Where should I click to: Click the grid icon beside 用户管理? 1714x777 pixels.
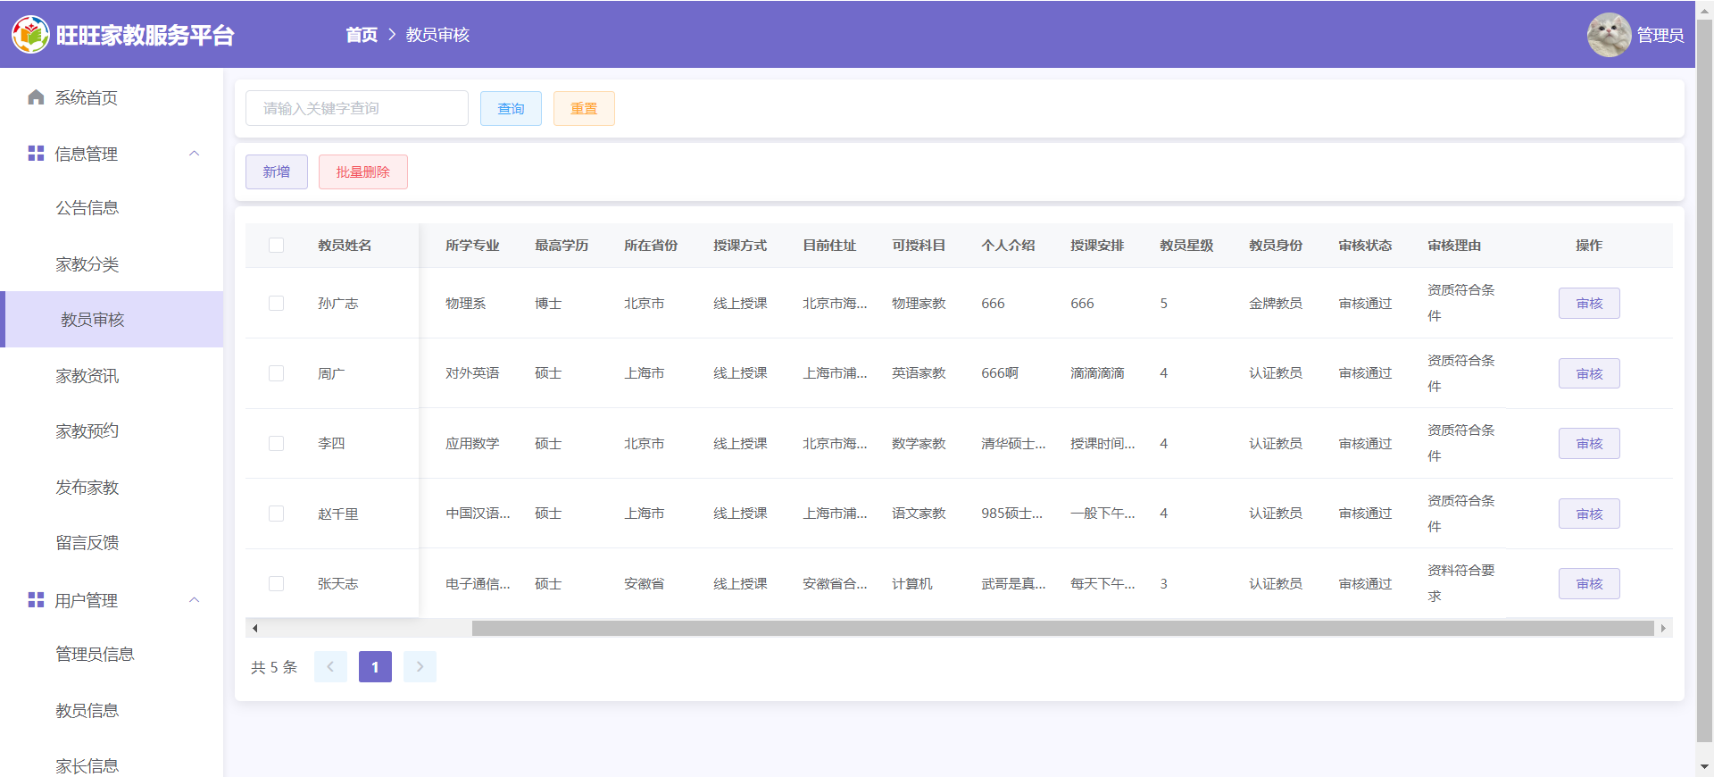coord(36,600)
